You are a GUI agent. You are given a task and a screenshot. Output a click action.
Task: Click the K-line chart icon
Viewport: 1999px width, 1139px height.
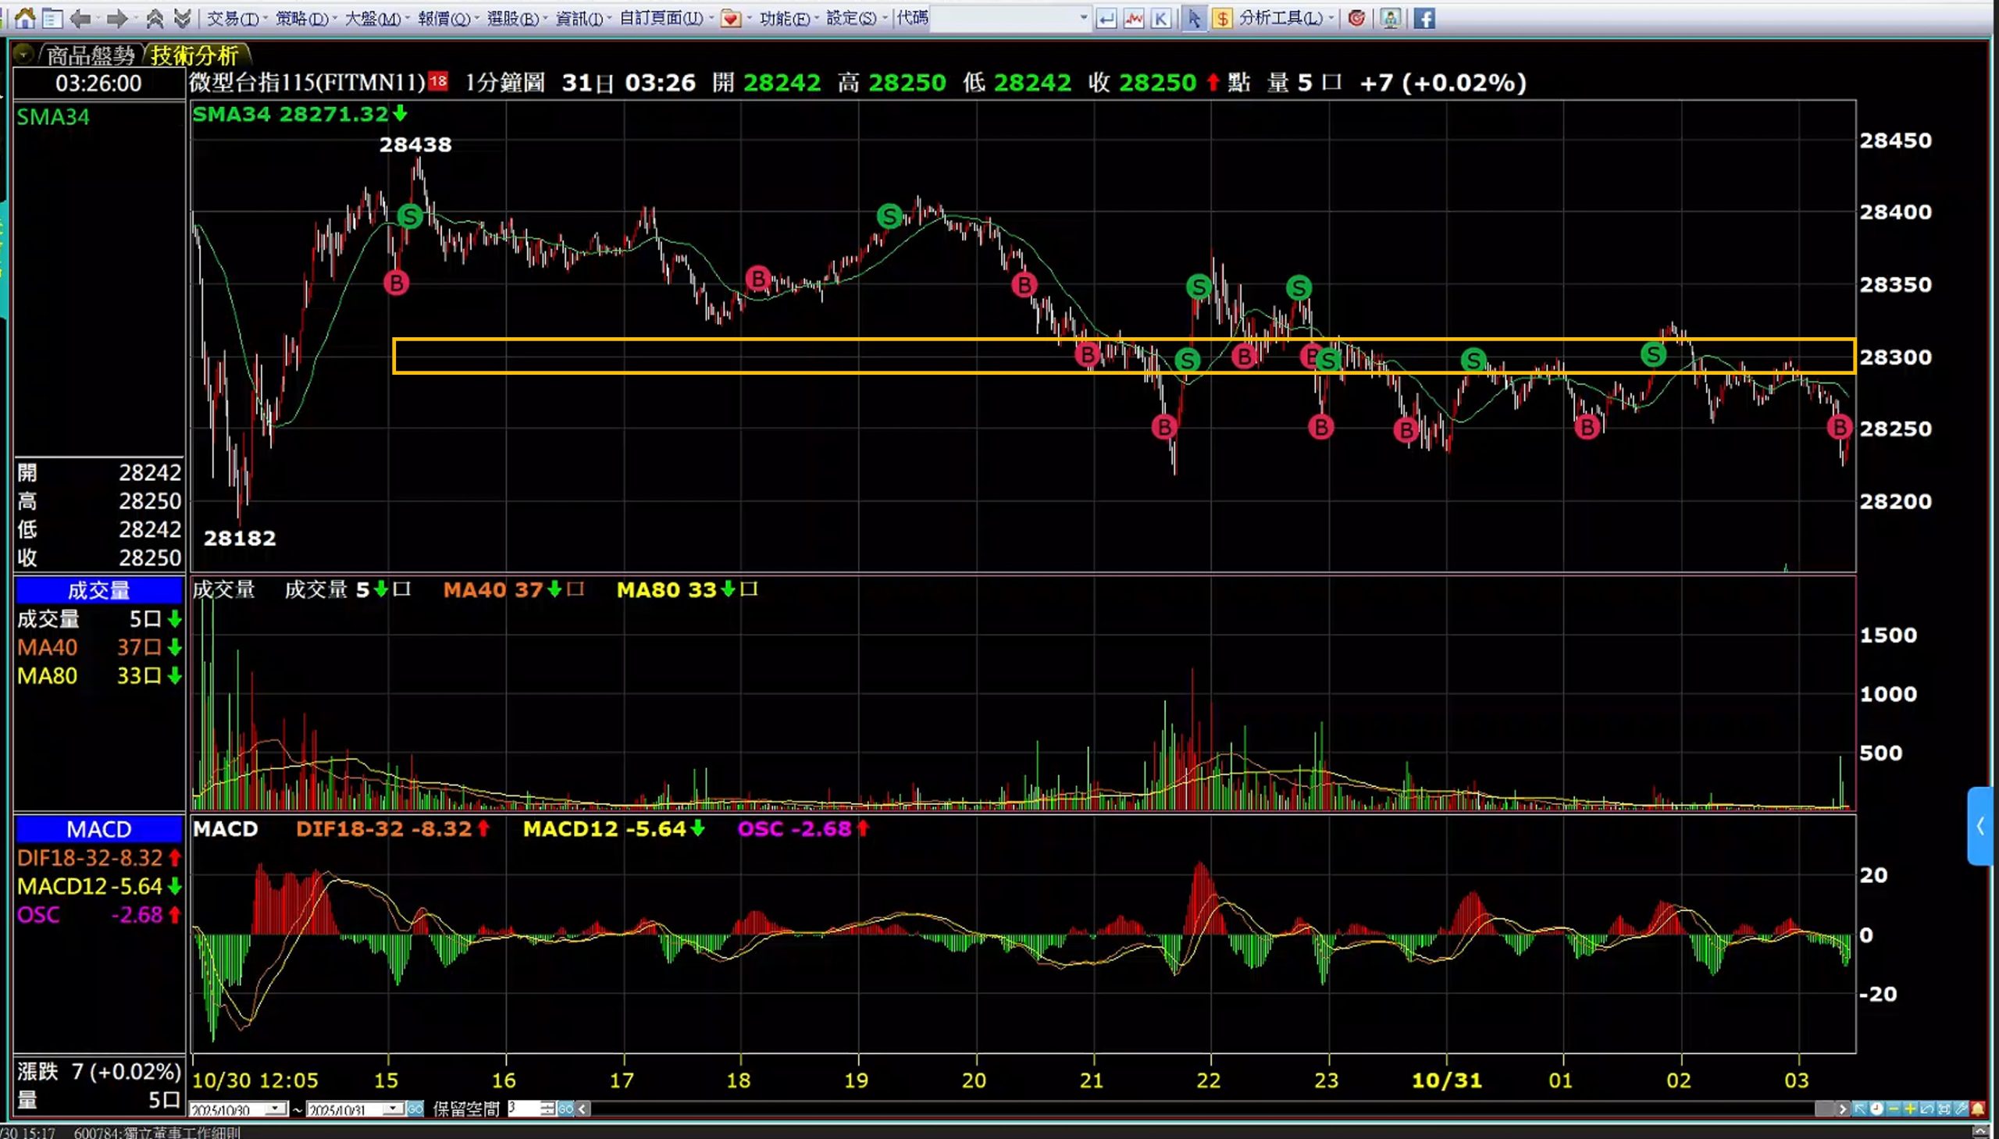point(1161,18)
